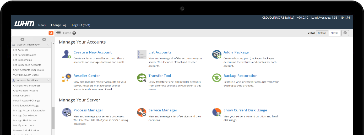This screenshot has height=135, width=364.
Task: Open the Transfer Tool arrows icon
Action: click(x=142, y=78)
